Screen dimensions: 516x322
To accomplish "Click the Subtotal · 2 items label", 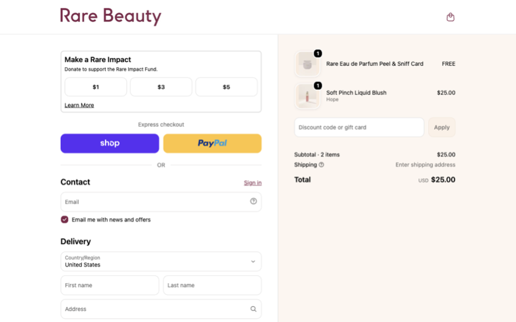I will click(x=317, y=154).
